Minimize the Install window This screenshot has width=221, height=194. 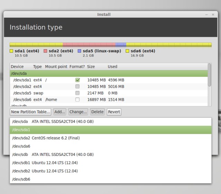coord(206,15)
